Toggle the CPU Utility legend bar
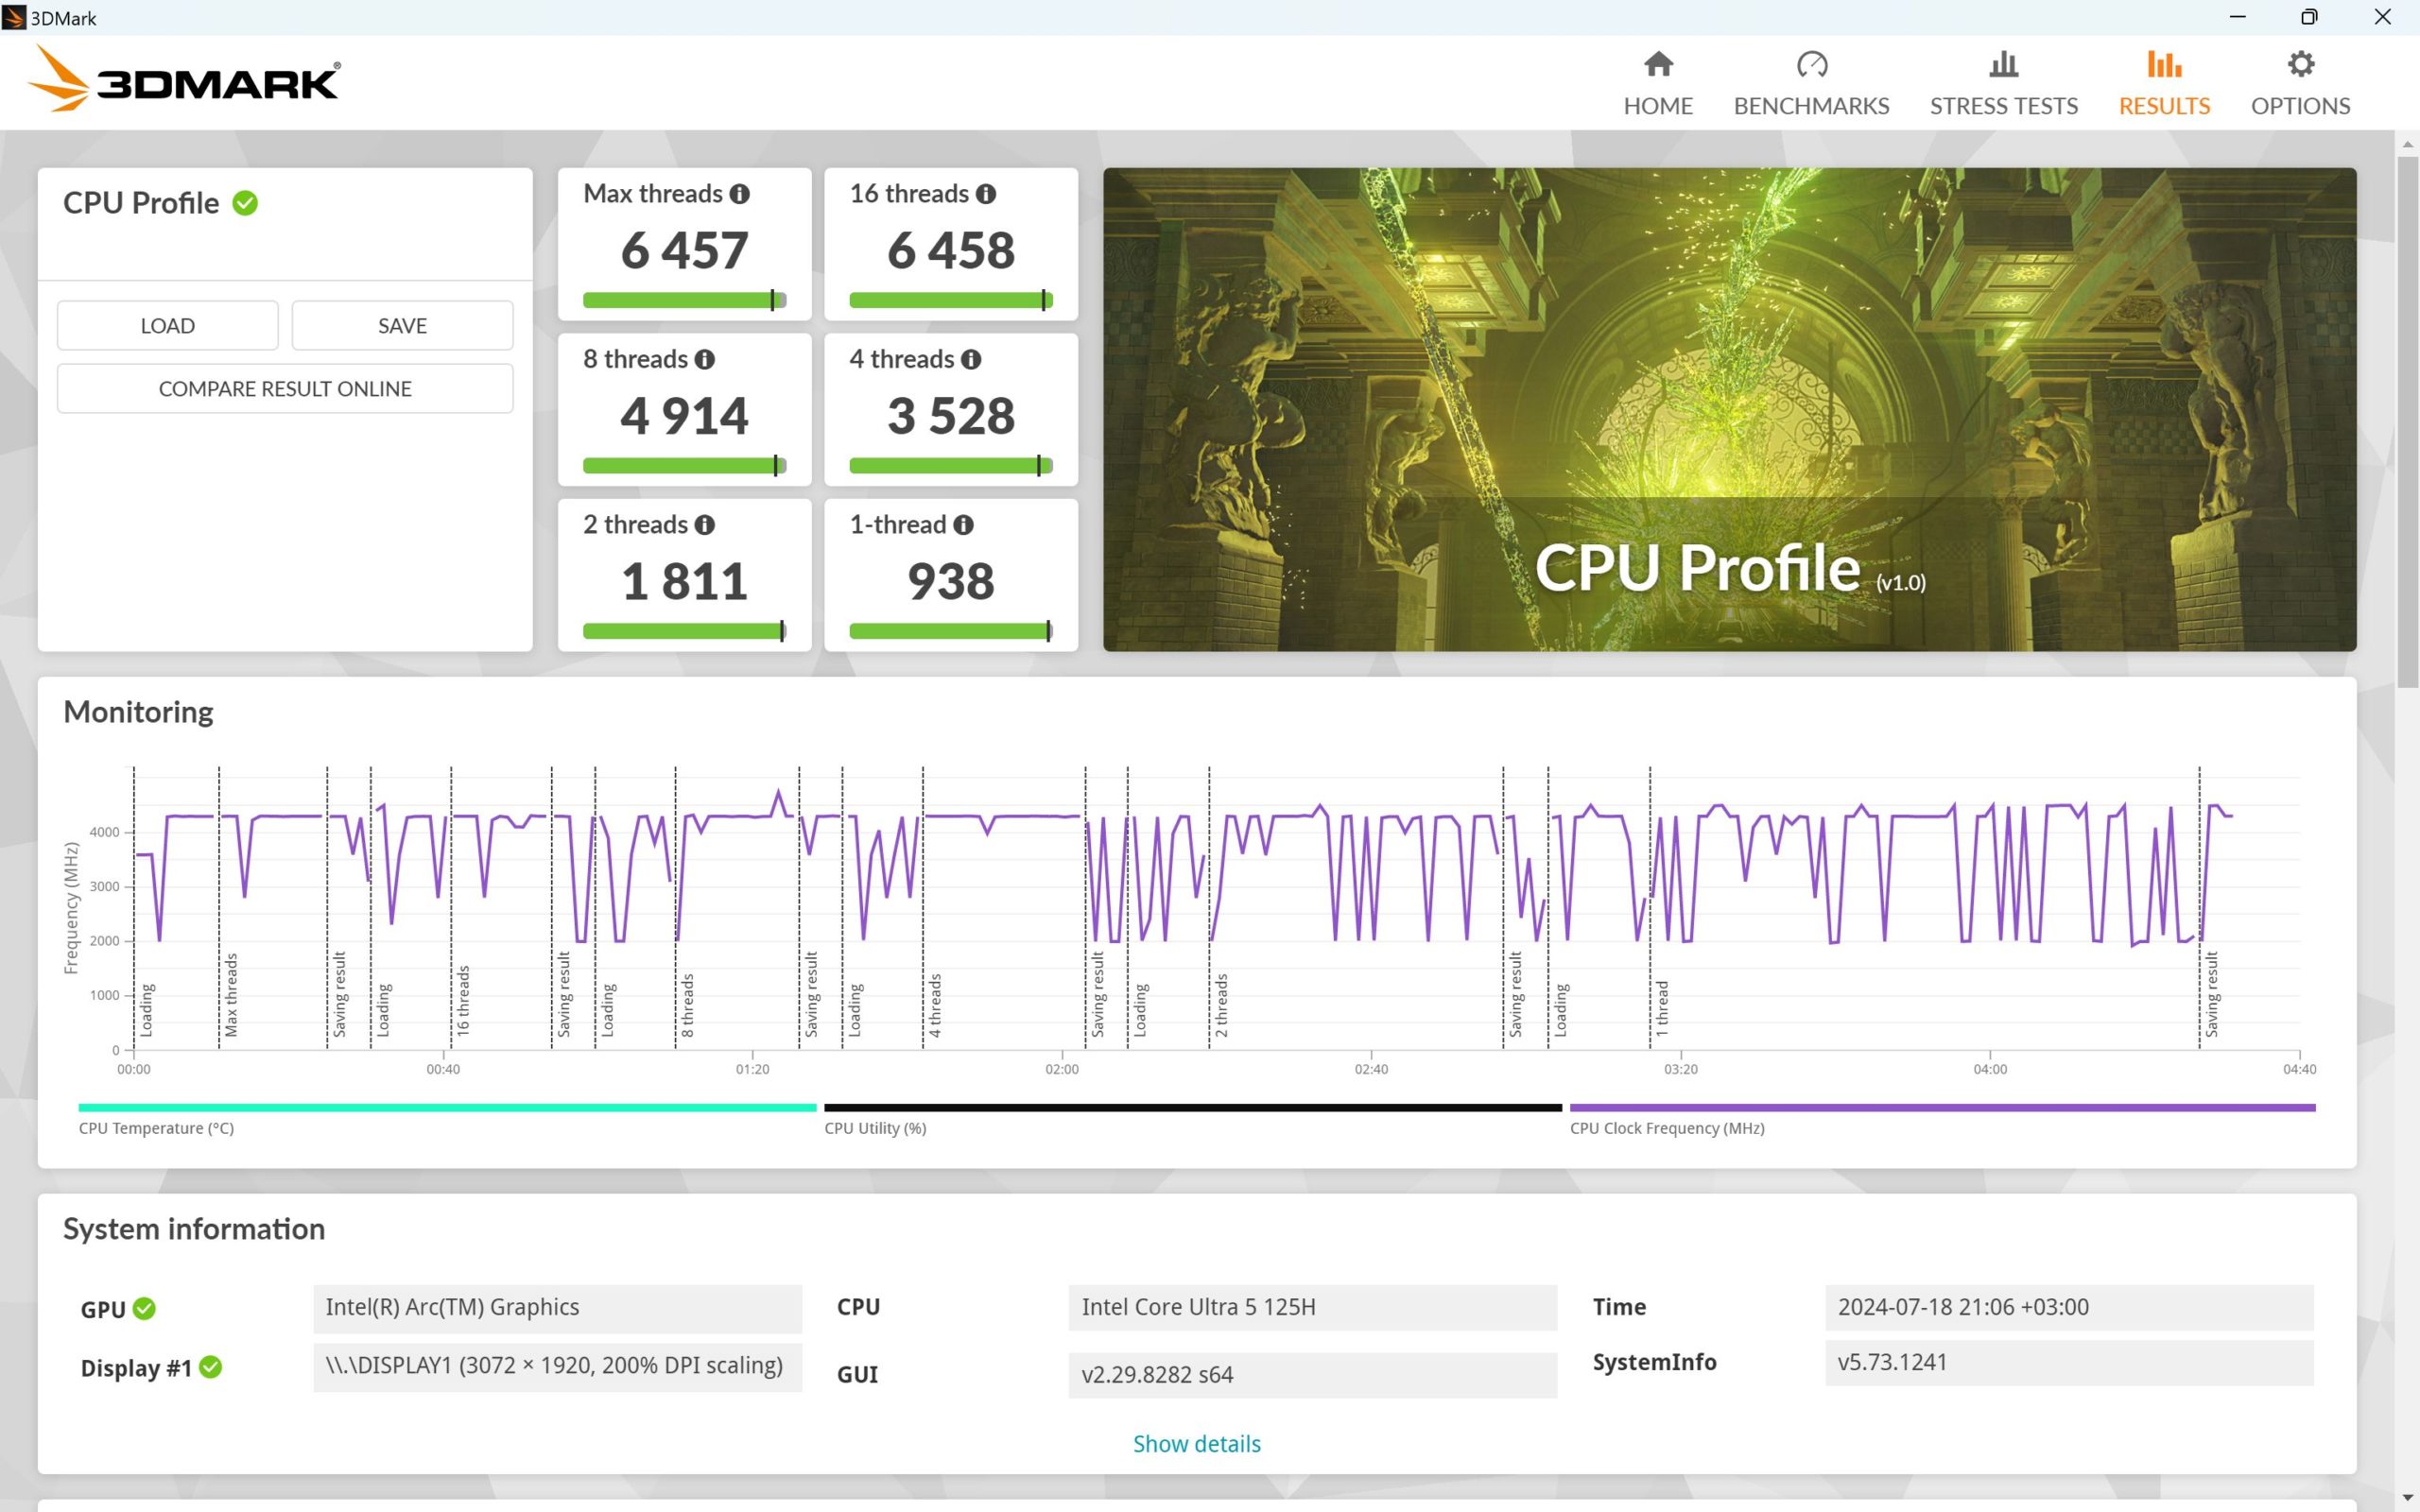Screen dimensions: 2420x1512 click(1193, 1108)
